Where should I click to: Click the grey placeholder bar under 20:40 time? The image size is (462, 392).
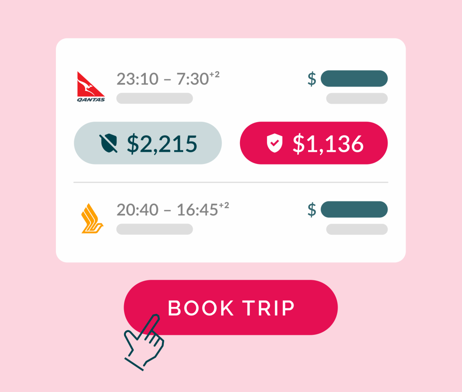pos(154,229)
